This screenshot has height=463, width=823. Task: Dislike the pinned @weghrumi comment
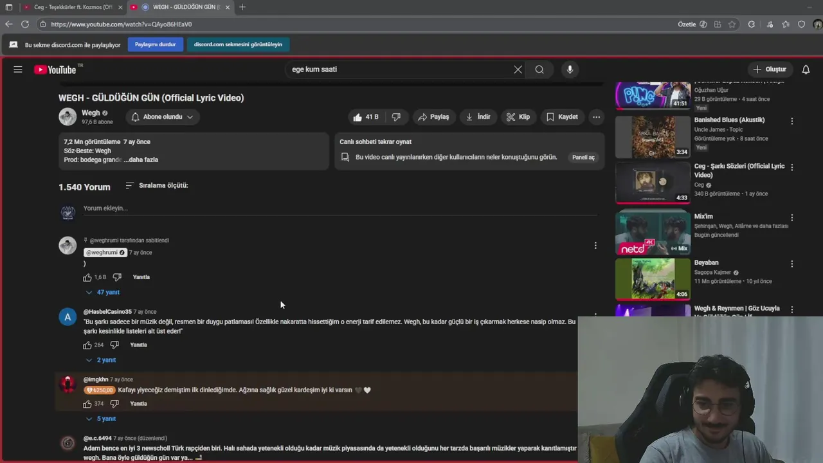pos(117,277)
